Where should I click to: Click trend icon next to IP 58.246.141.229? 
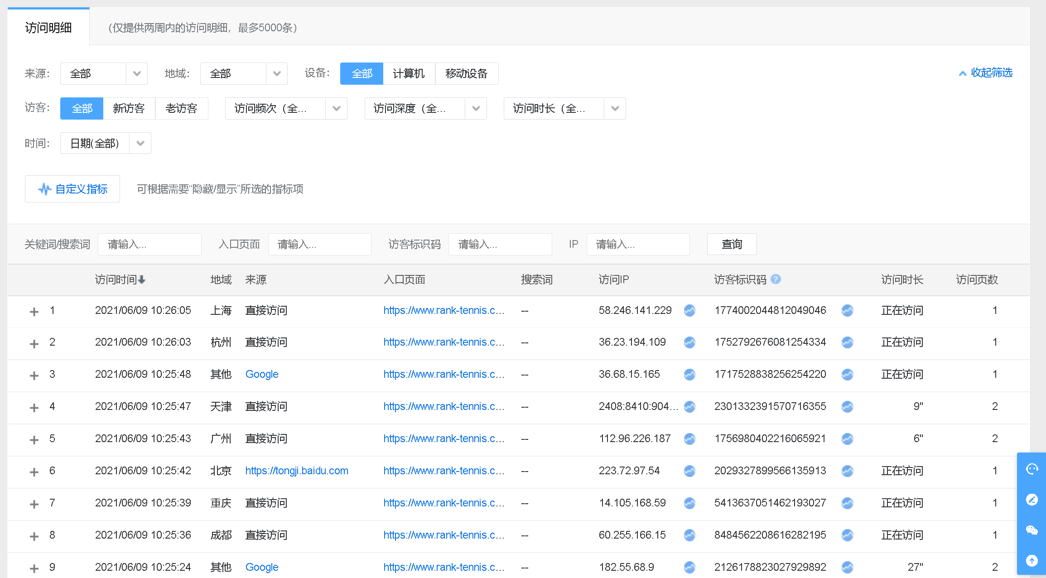[689, 310]
